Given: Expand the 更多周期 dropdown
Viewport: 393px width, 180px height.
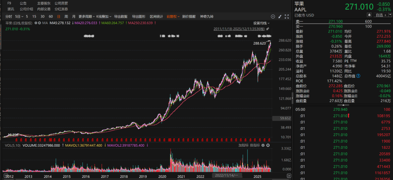Looking at the screenshot, I should tap(86, 17).
